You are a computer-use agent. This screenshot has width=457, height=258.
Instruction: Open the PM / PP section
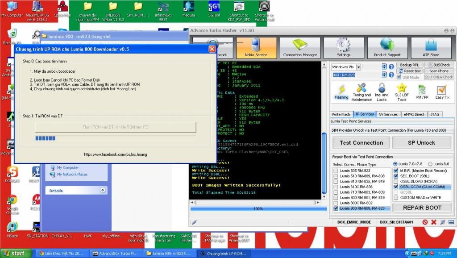pyautogui.click(x=422, y=92)
